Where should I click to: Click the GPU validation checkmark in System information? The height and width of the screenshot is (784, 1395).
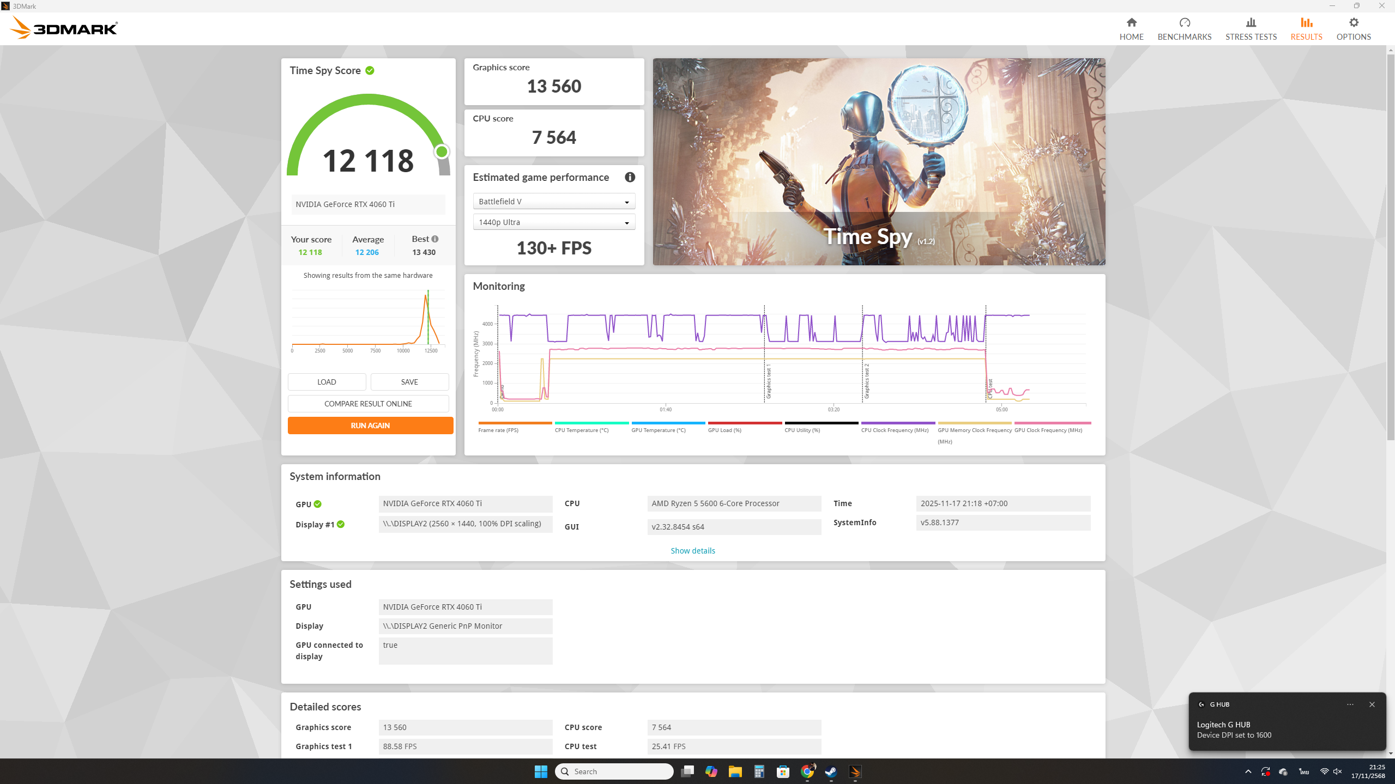tap(318, 504)
